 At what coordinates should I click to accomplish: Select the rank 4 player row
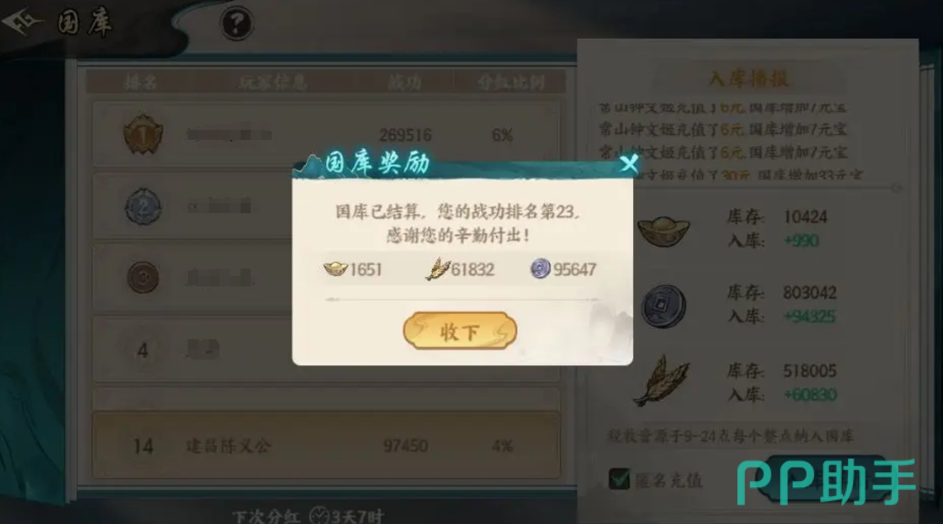326,349
